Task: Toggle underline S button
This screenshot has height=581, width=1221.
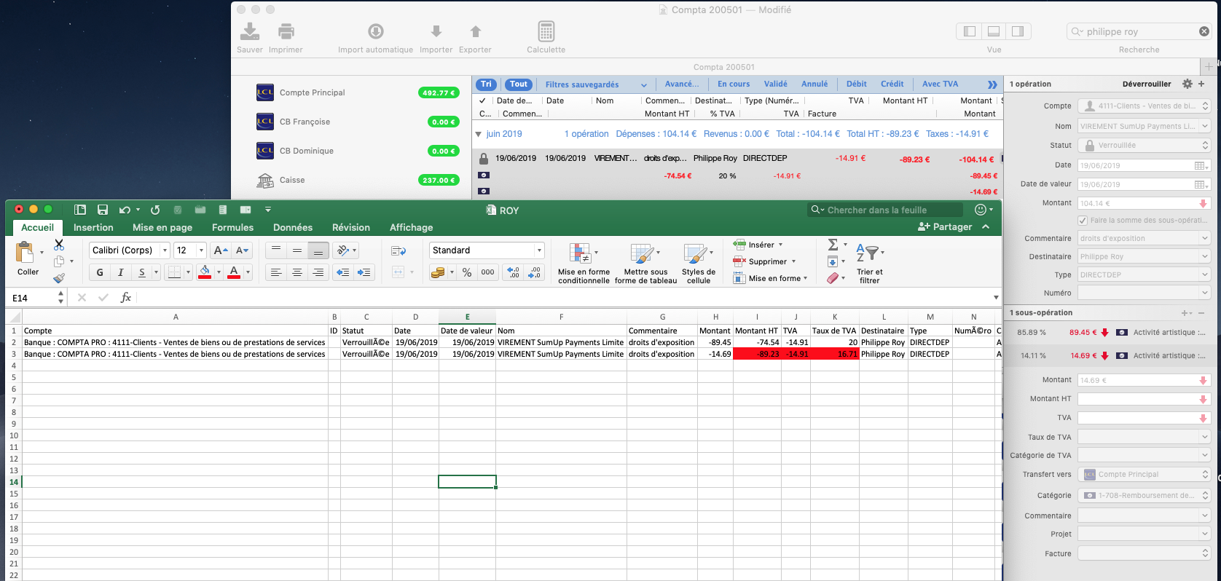Action: pos(142,272)
